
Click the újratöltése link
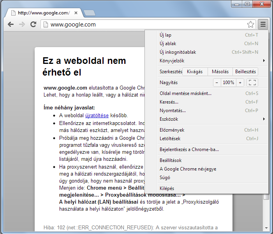coord(97,115)
